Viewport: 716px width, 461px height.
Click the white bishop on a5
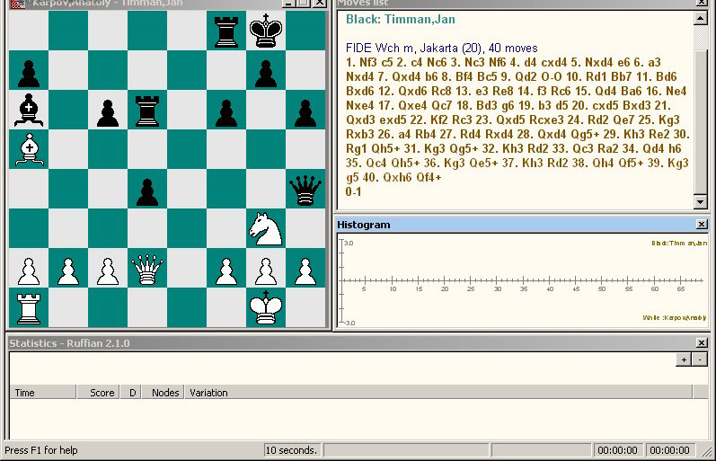tap(28, 150)
